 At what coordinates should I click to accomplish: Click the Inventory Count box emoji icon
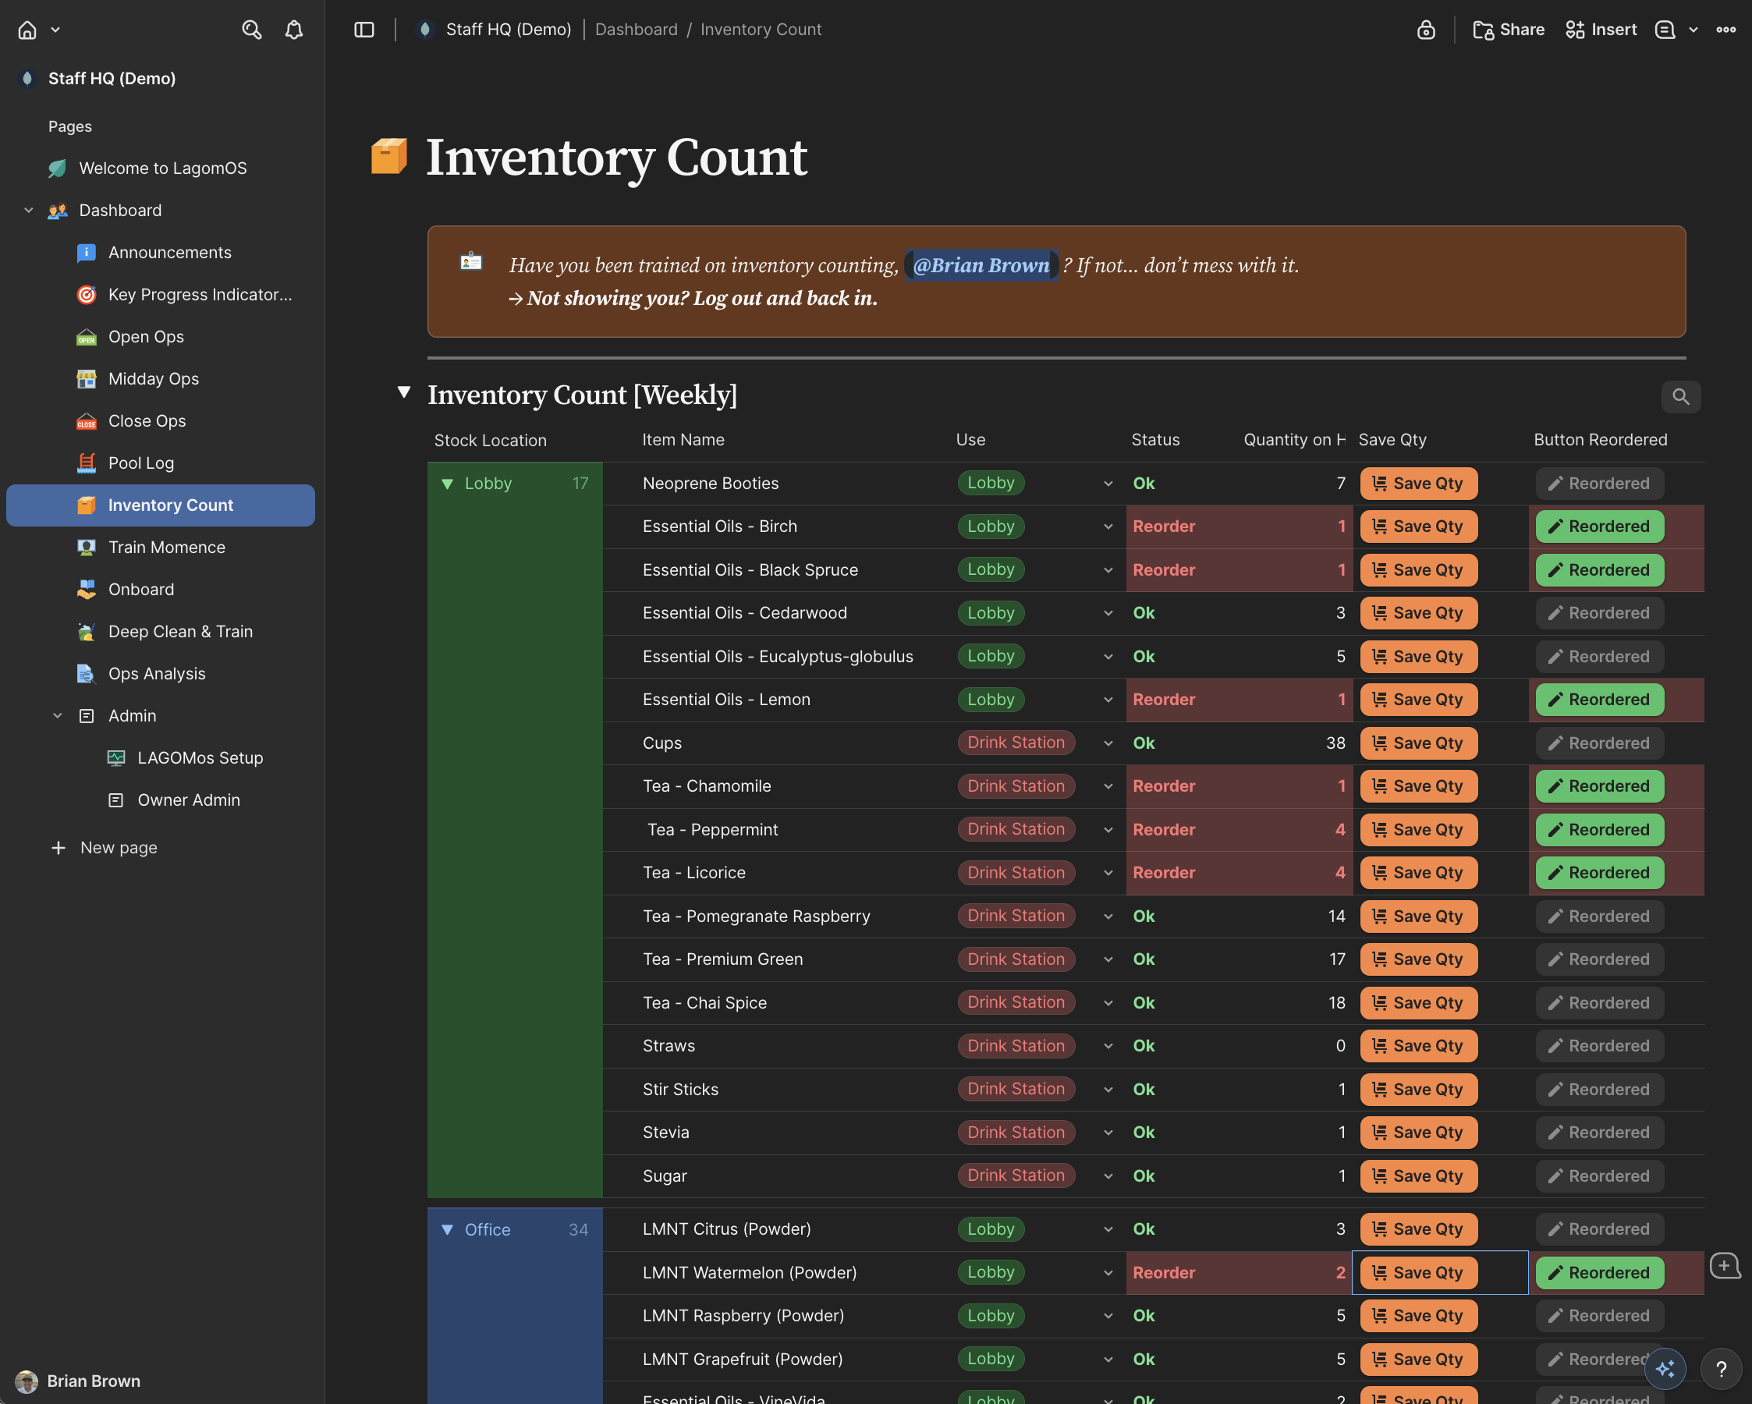pos(389,156)
